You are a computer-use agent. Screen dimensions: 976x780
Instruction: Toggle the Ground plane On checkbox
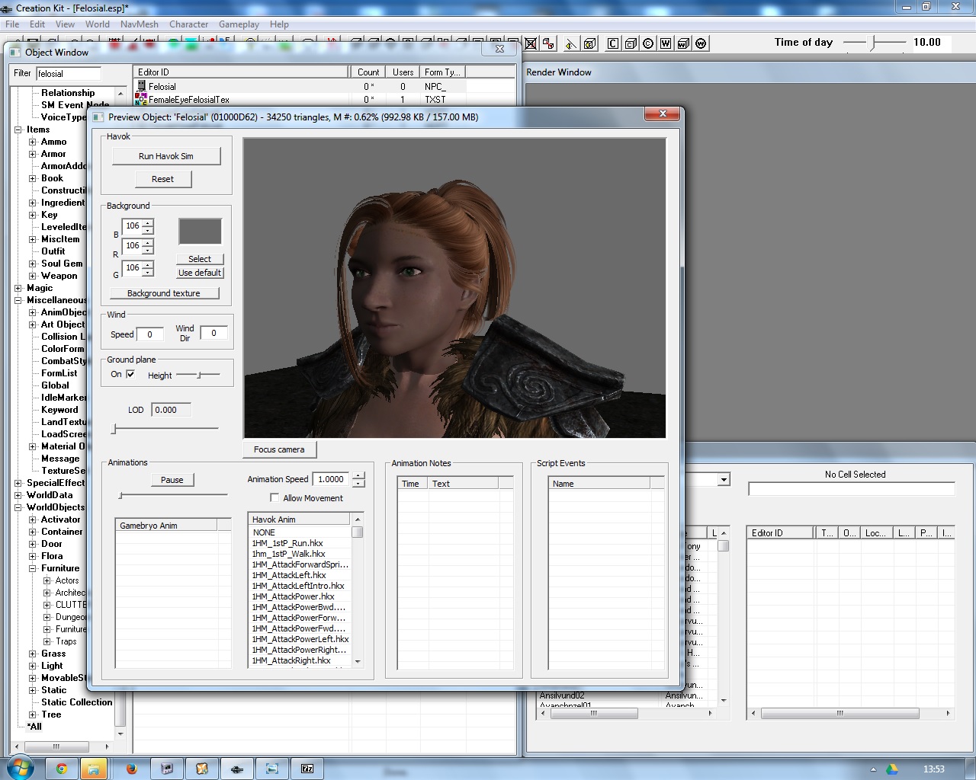pyautogui.click(x=130, y=374)
